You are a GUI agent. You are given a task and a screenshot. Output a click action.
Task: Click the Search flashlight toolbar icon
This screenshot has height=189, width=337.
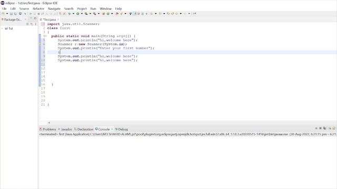pyautogui.click(x=122, y=14)
